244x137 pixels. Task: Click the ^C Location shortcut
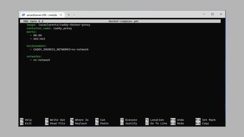(x=155, y=120)
